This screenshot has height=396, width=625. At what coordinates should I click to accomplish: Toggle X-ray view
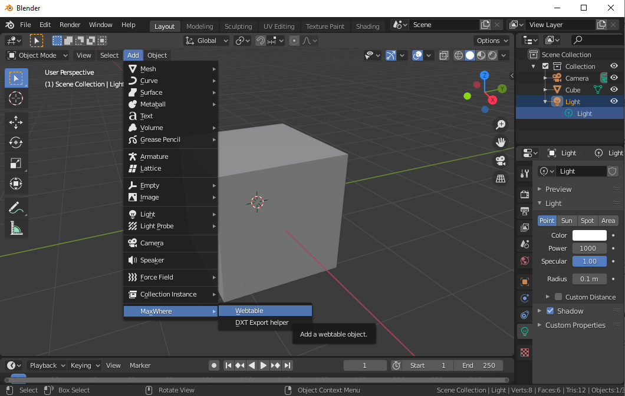point(443,55)
